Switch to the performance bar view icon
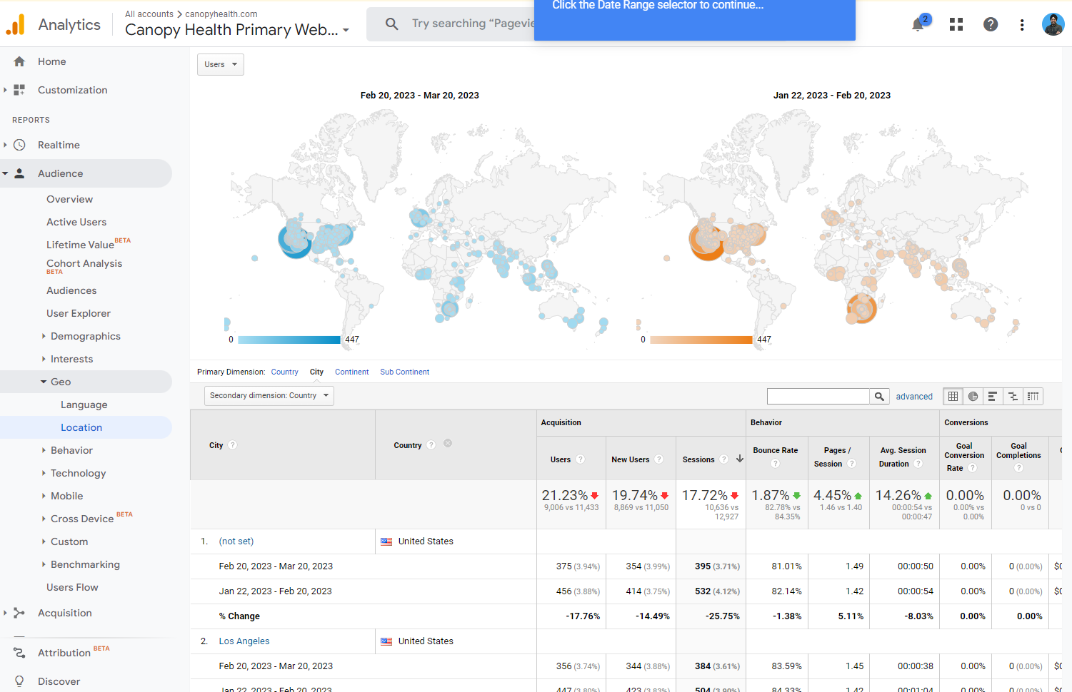The height and width of the screenshot is (692, 1072). [x=993, y=397]
